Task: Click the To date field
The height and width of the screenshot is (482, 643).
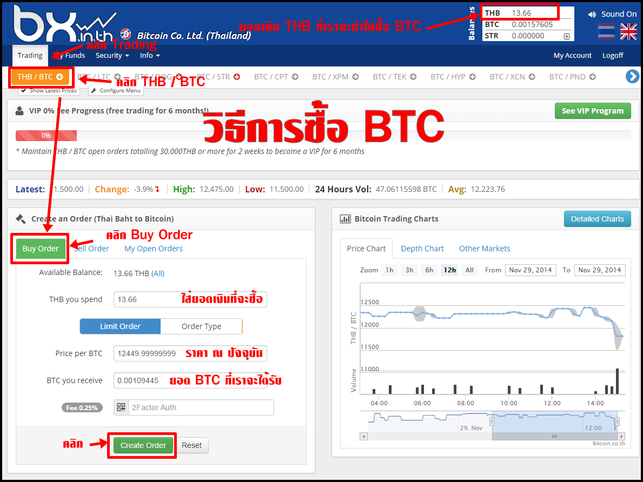Action: pos(600,270)
